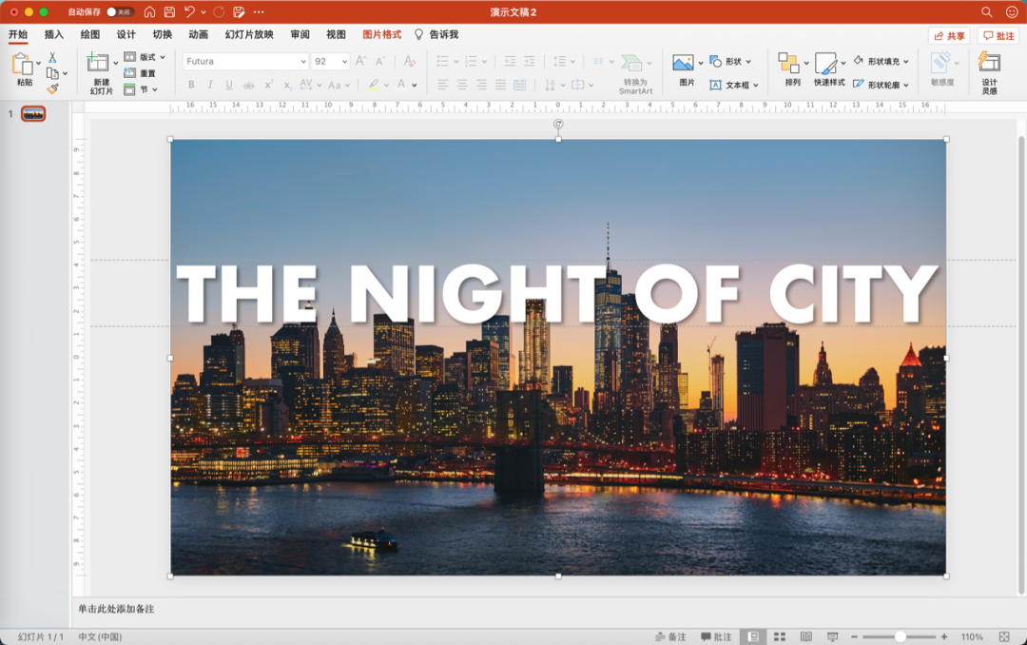
Task: Click 转换为 SmartArt button
Action: tap(635, 74)
